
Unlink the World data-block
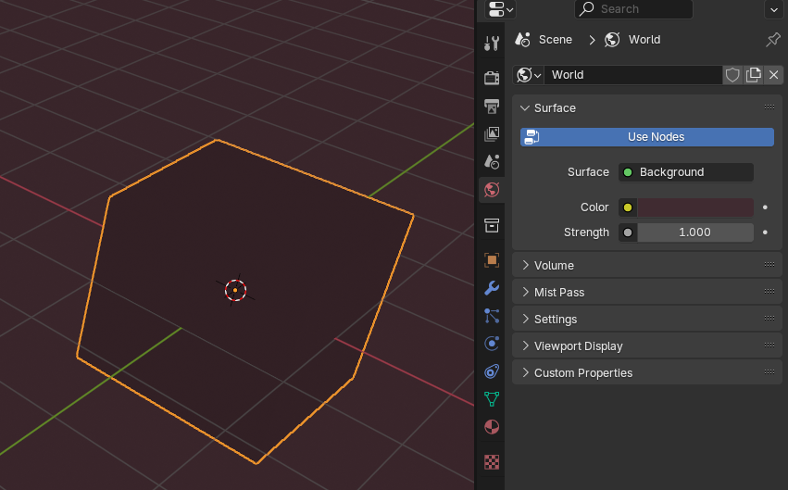[773, 75]
